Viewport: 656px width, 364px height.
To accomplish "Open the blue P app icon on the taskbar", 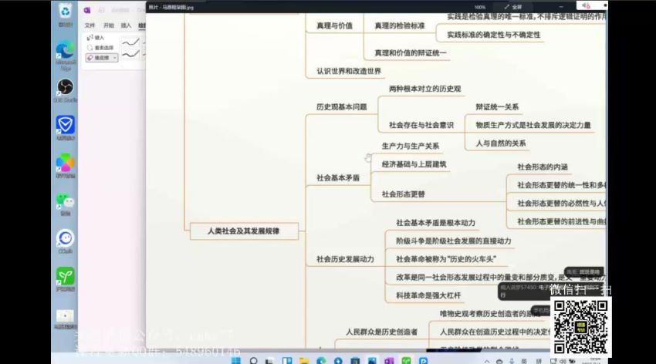I will coord(423,361).
